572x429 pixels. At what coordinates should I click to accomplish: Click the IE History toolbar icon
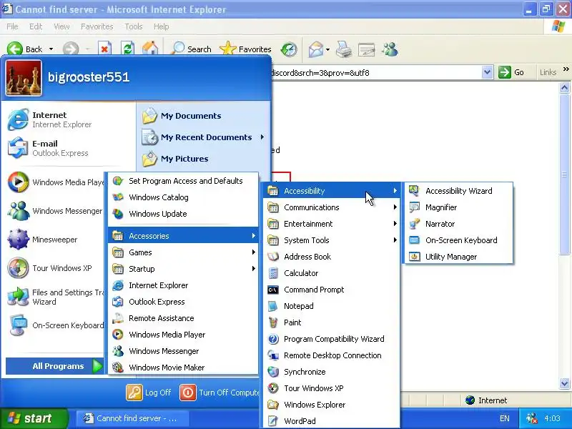coord(289,49)
